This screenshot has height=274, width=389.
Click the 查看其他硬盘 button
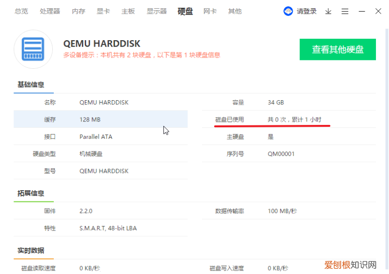click(338, 49)
